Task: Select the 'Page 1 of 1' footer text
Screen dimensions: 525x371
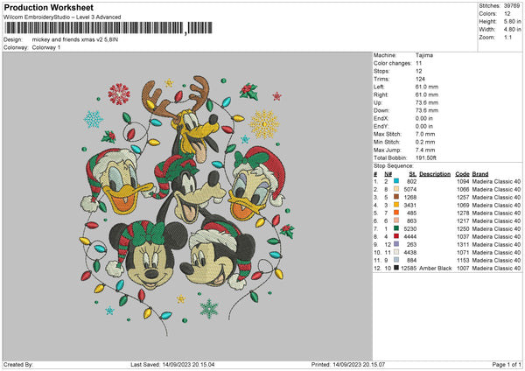Action: point(507,365)
